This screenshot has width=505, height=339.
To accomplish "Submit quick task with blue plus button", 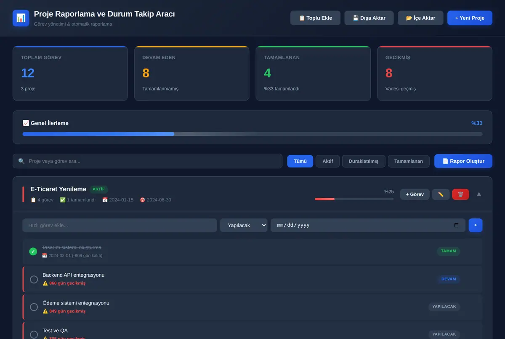I will tap(476, 225).
